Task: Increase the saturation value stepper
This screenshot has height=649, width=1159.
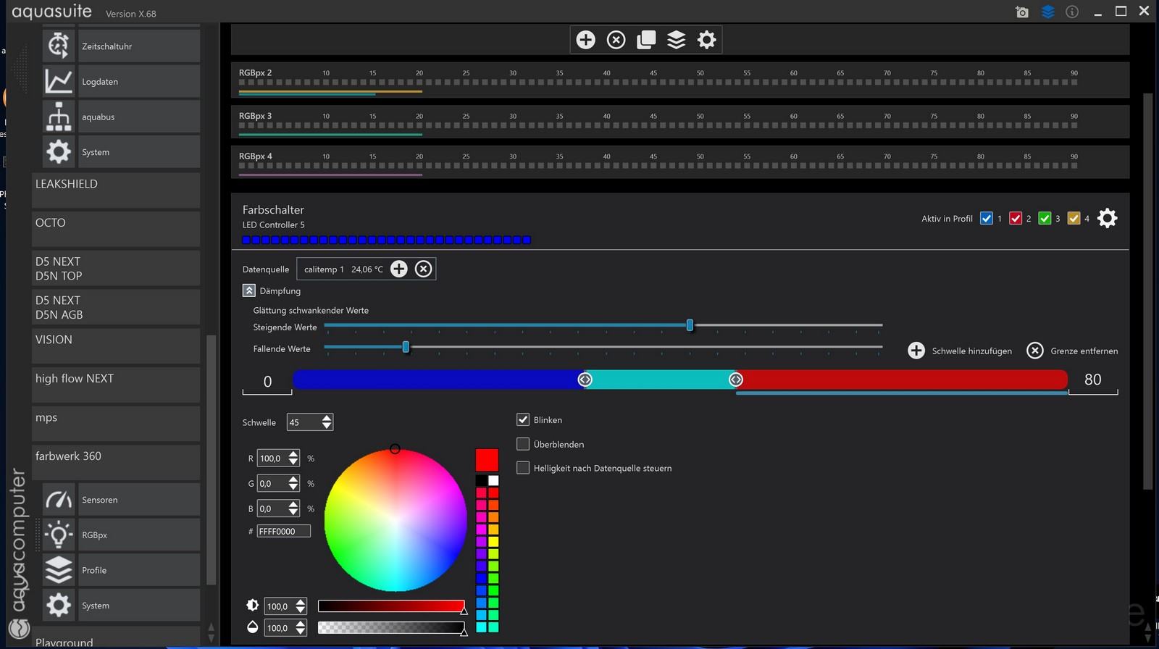Action: pyautogui.click(x=301, y=624)
